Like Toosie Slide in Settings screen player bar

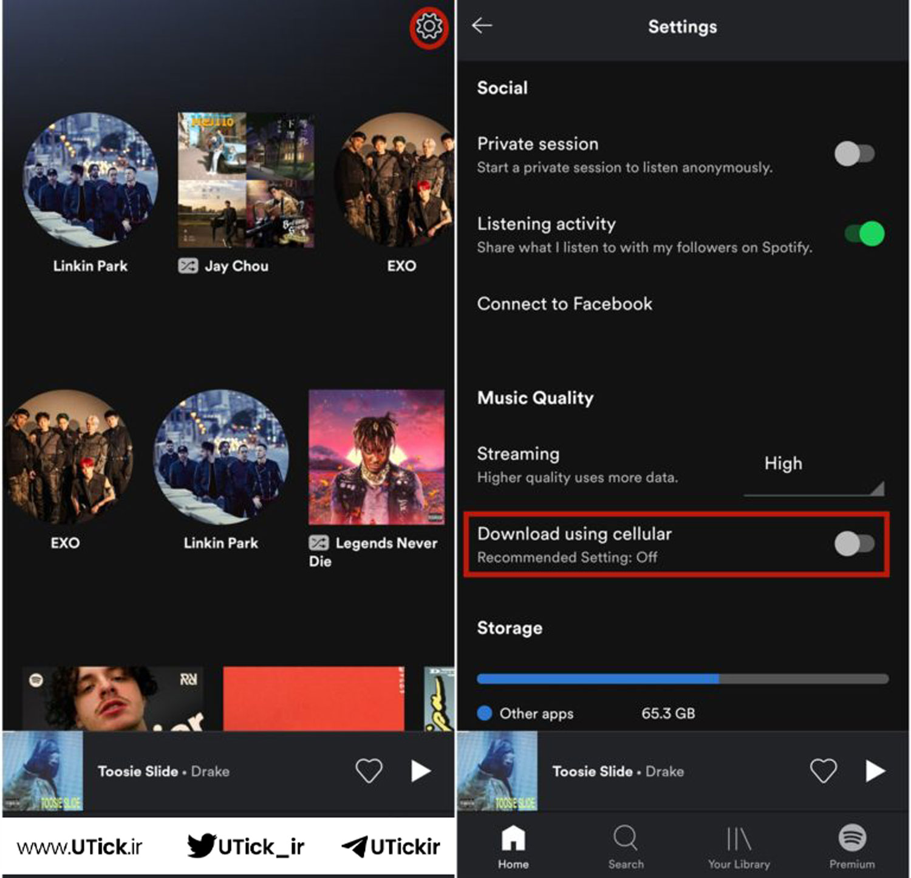coord(824,771)
